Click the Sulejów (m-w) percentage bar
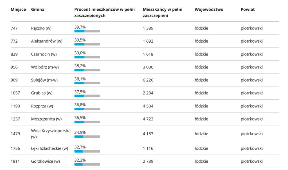This screenshot has height=170, width=288. [87, 83]
